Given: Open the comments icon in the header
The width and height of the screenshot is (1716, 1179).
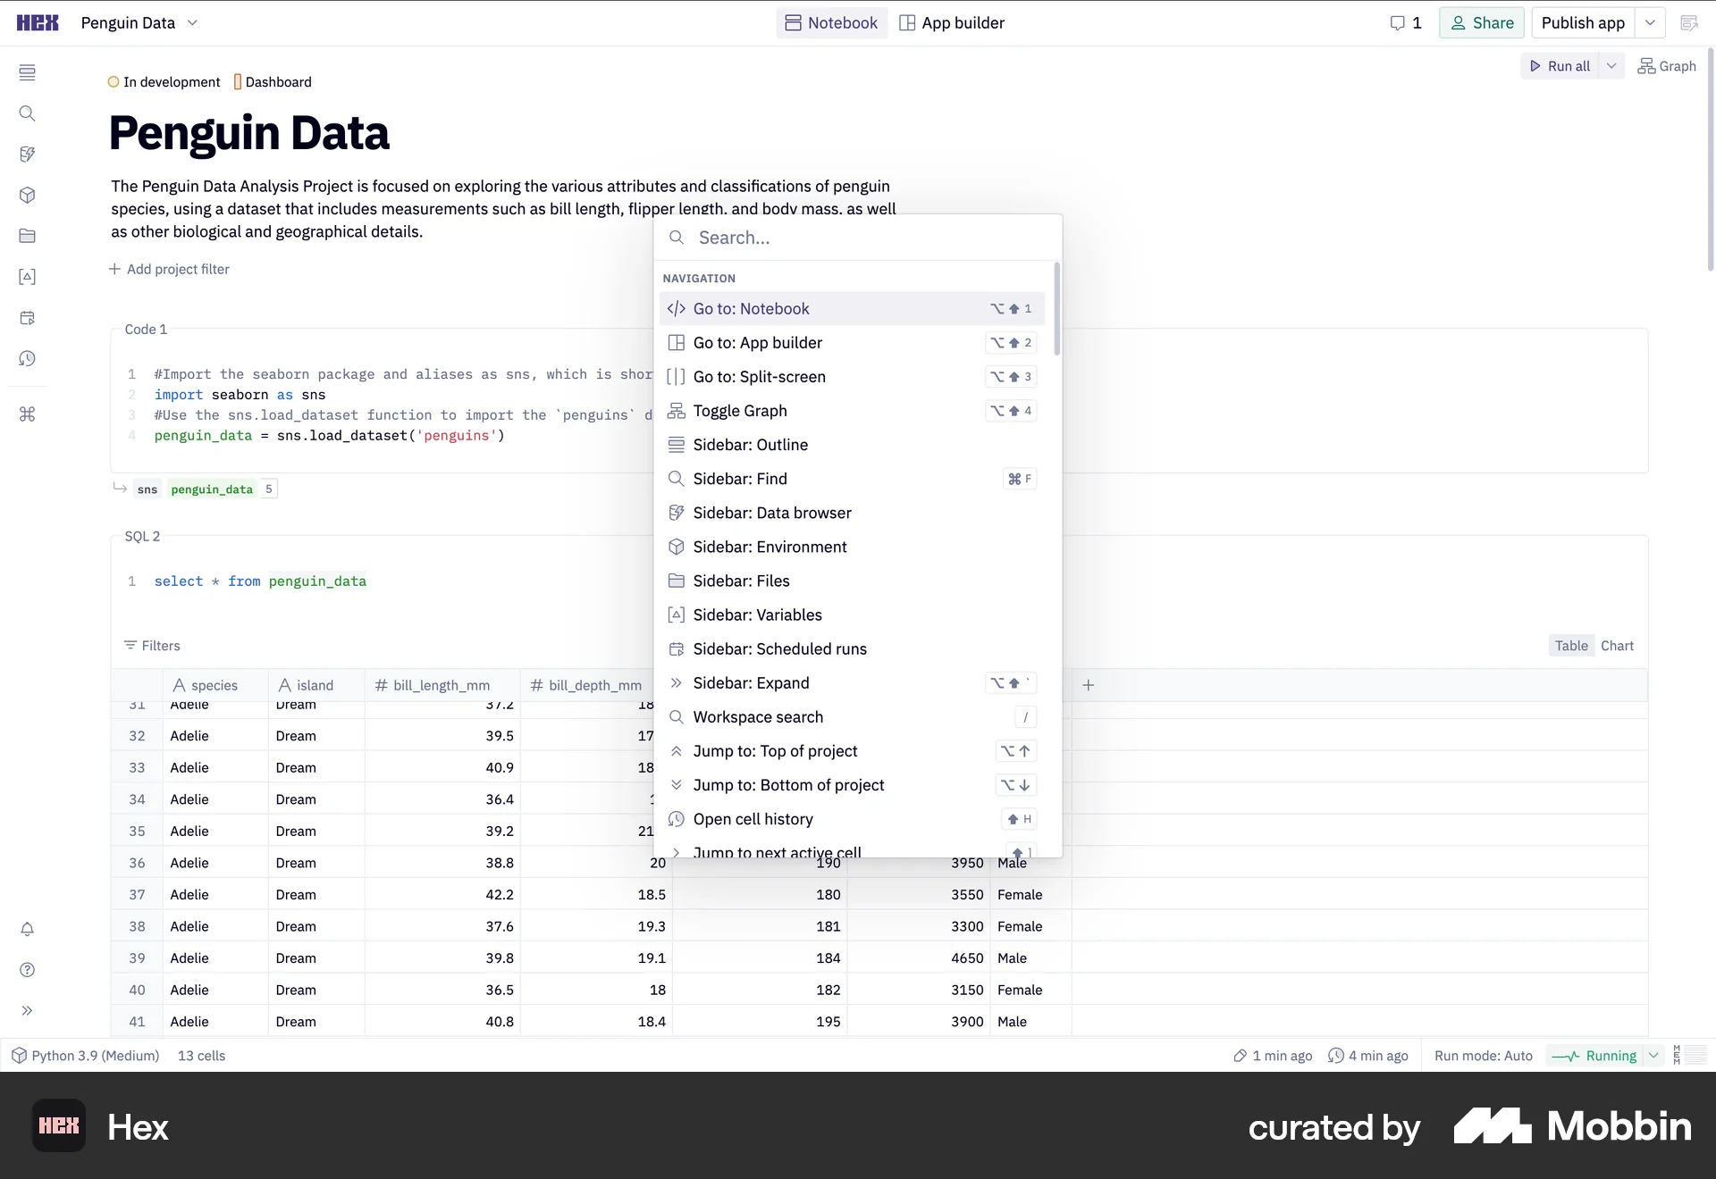Looking at the screenshot, I should pyautogui.click(x=1401, y=22).
